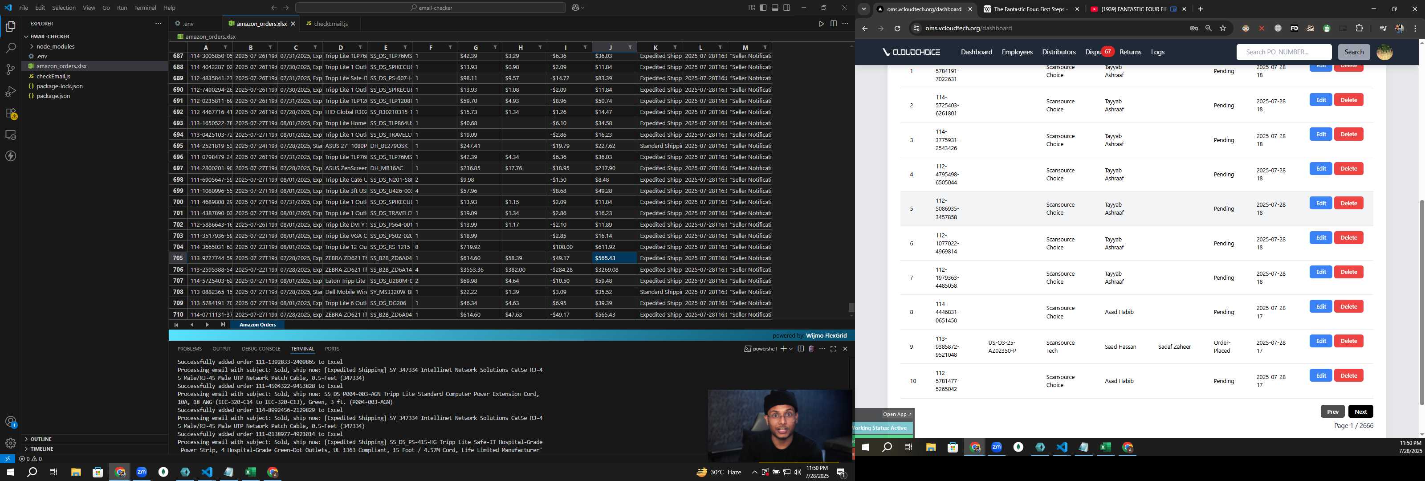1425x481 pixels.
Task: Toggle Primary Side Bar in VS Code title bar
Action: 763,8
